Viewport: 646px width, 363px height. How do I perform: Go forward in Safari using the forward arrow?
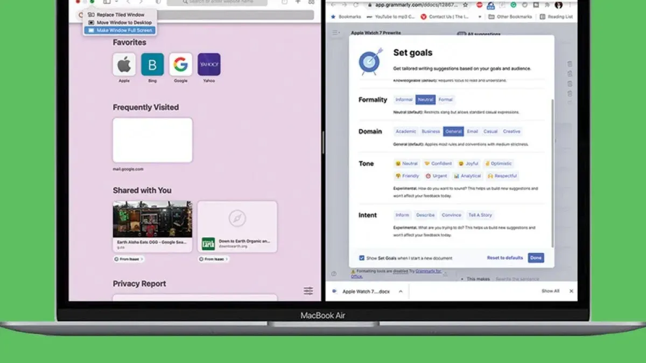pos(141,2)
